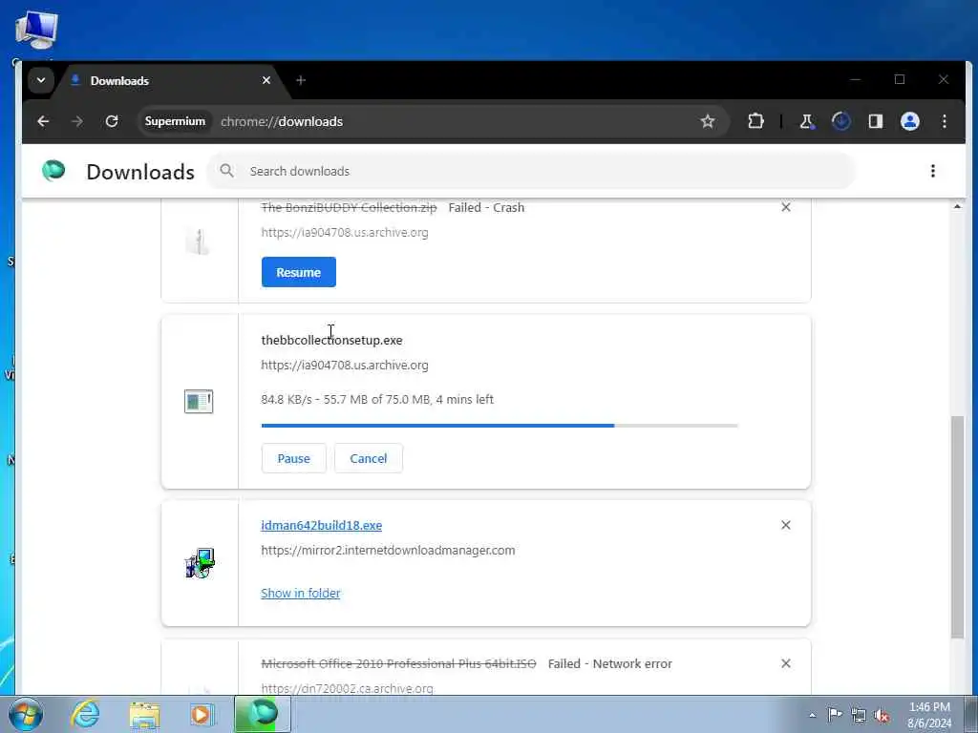This screenshot has height=733, width=978.
Task: Click the Supermium logo beside Downloads heading
Action: click(x=53, y=170)
